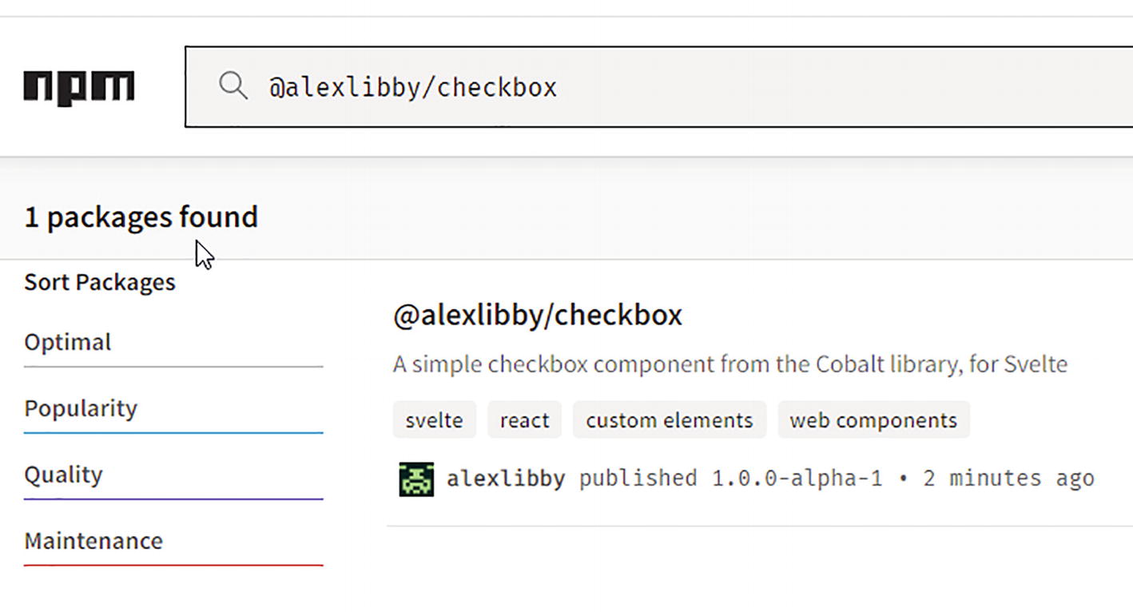Focus the package search input field
This screenshot has height=612, width=1133.
pyautogui.click(x=679, y=86)
